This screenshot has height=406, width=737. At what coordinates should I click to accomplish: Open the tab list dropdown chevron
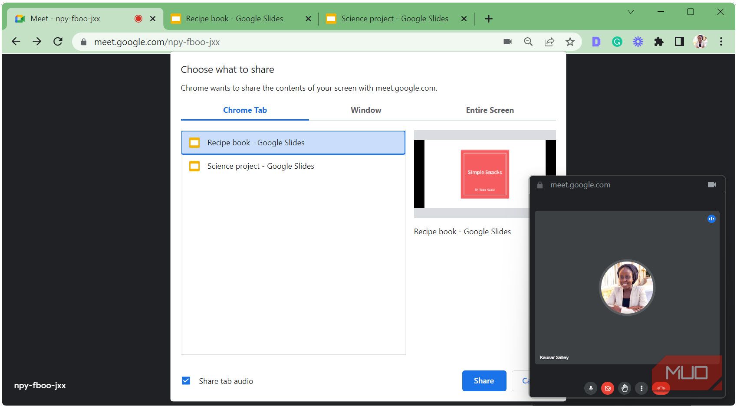pos(631,12)
